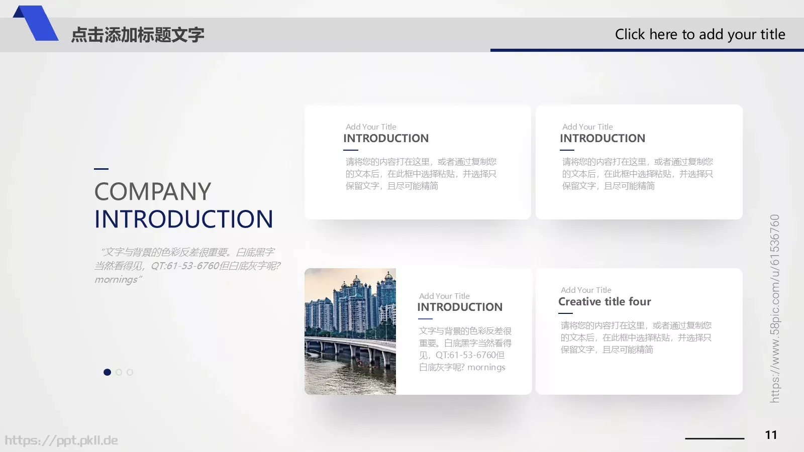The image size is (804, 452).
Task: Click 'INTRODUCTION' heading beside the photo
Action: [x=460, y=307]
